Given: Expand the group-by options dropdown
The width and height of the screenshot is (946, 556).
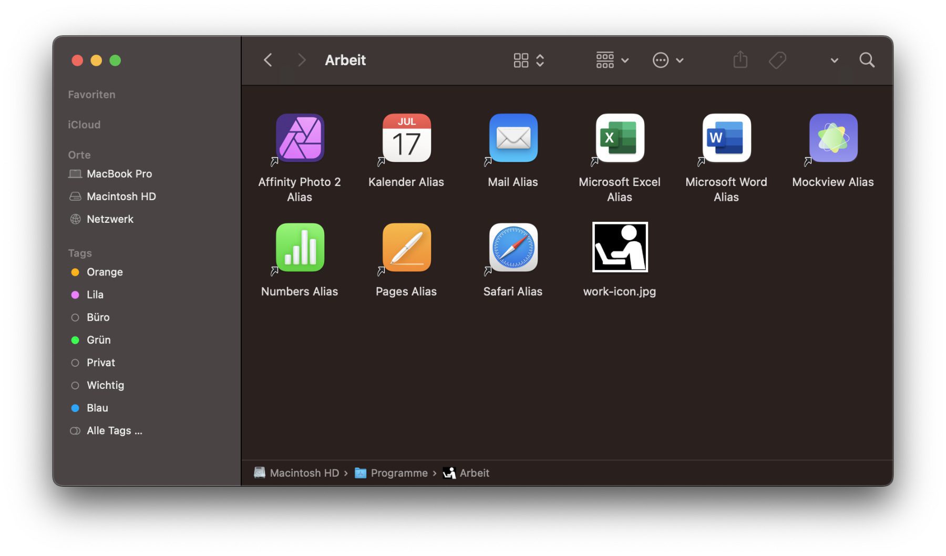Looking at the screenshot, I should pos(612,60).
